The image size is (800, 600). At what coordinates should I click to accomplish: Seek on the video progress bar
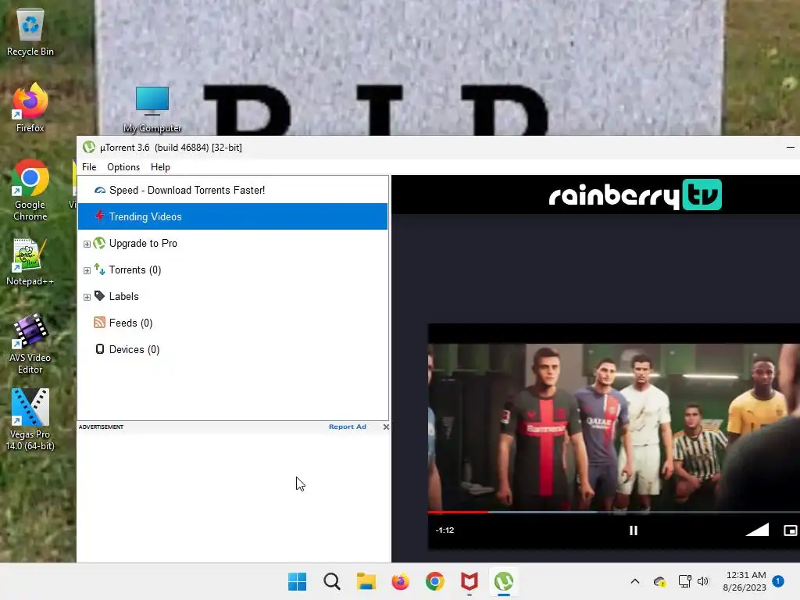(614, 512)
